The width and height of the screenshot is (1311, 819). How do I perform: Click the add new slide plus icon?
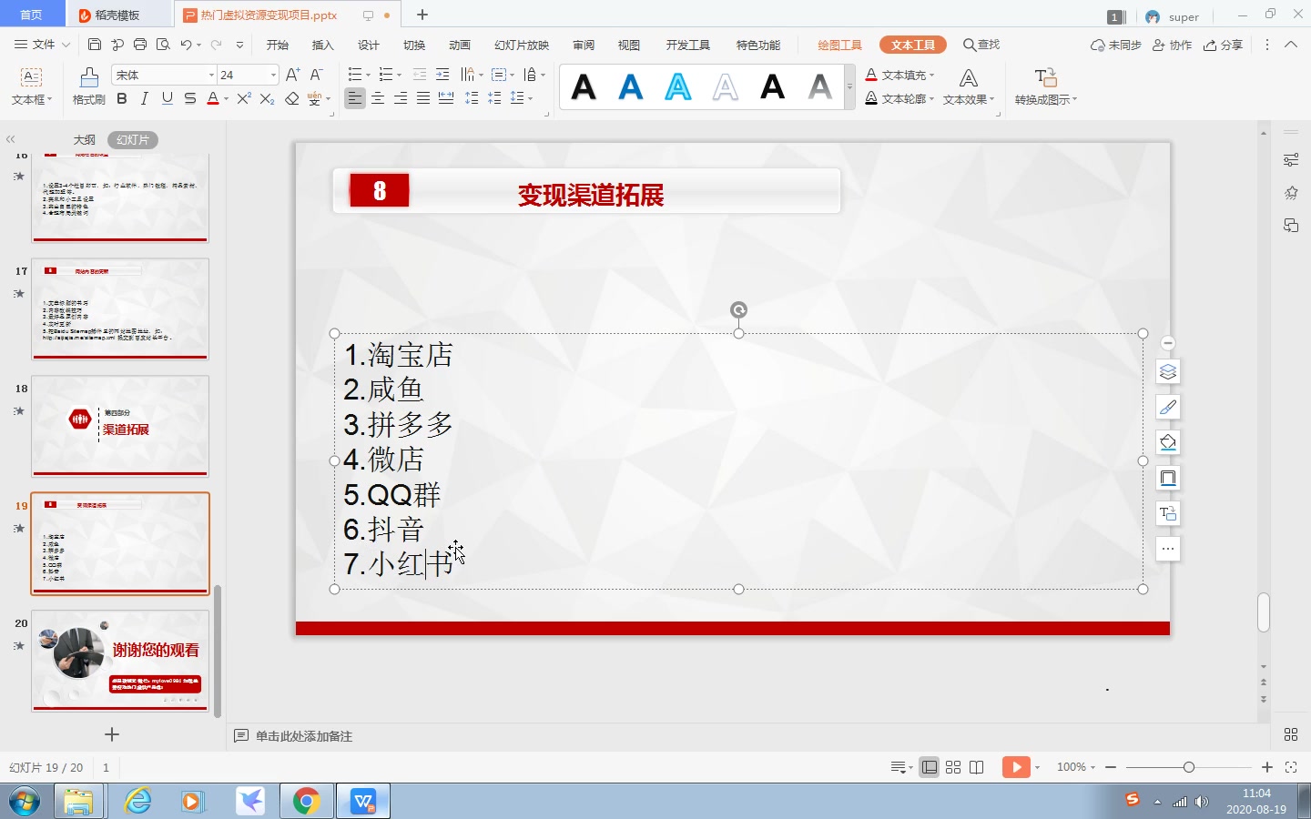click(x=112, y=734)
